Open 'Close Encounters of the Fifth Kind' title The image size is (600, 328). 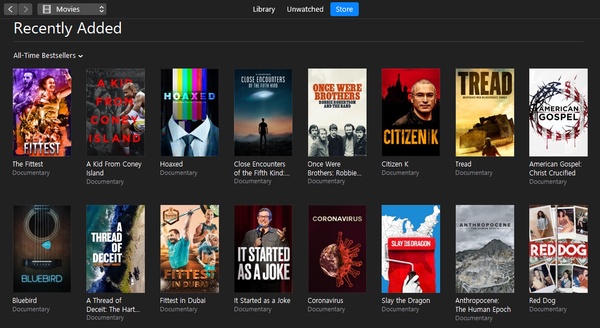262,168
